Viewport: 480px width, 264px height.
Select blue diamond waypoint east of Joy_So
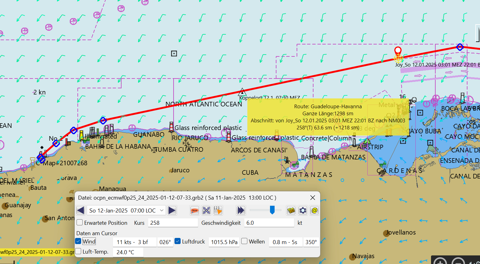click(460, 47)
